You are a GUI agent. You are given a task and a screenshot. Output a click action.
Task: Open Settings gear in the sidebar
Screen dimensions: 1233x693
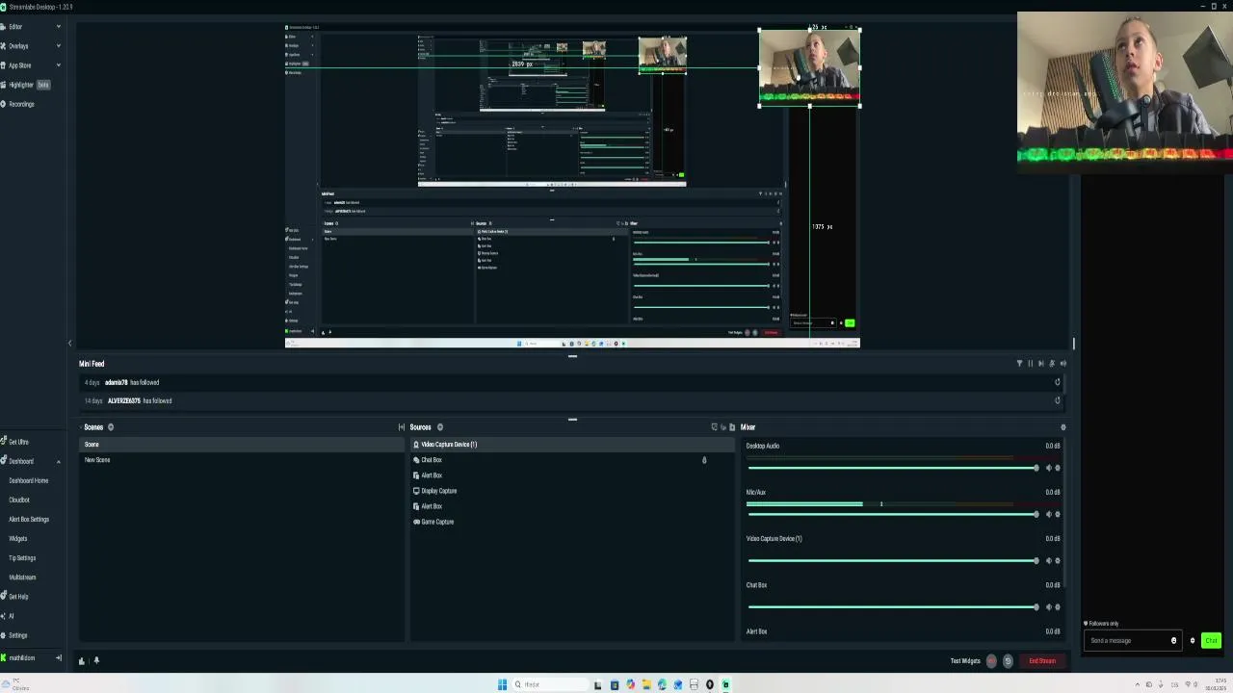[17, 635]
